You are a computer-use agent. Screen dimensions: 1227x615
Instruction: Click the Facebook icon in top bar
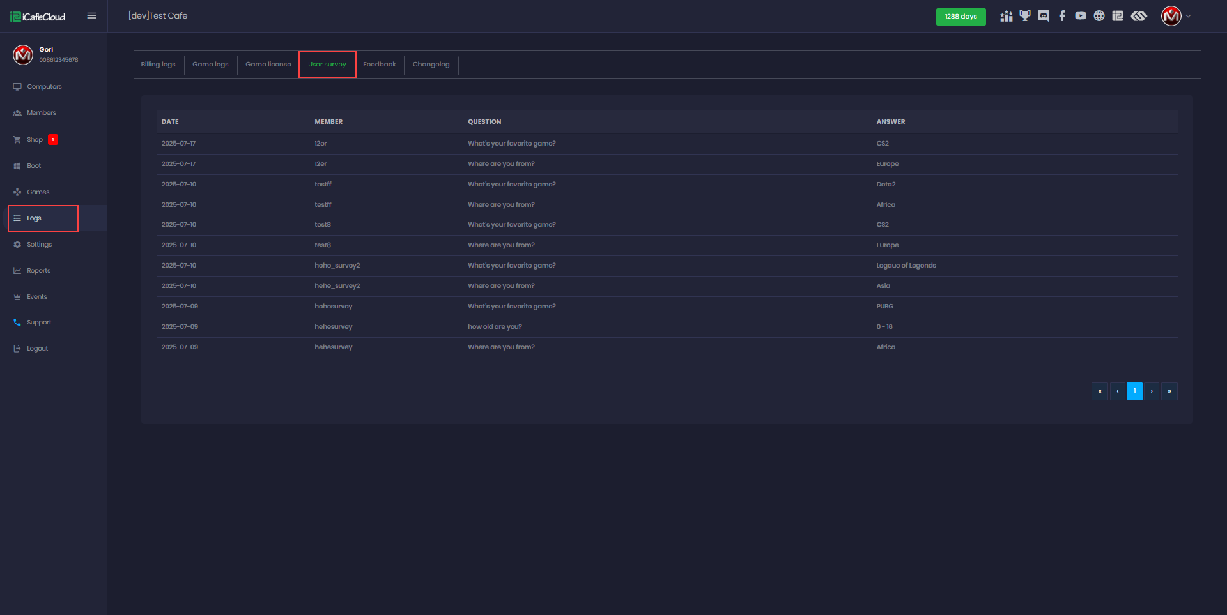(x=1062, y=16)
